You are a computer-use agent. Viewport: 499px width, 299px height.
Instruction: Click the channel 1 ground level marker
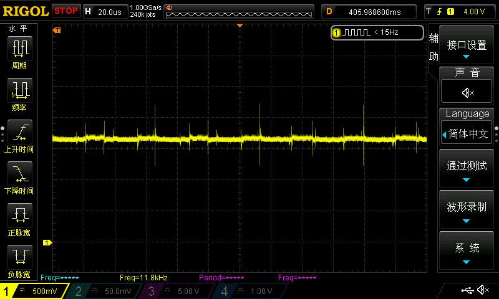click(47, 243)
